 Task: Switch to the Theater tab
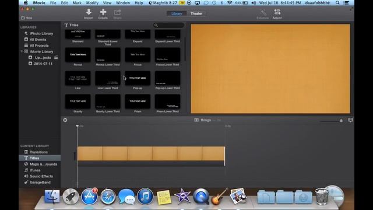tap(196, 13)
